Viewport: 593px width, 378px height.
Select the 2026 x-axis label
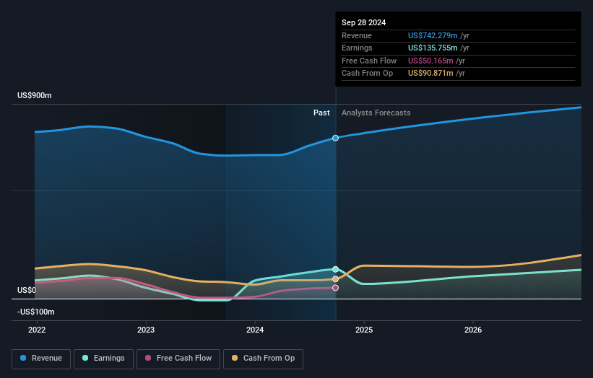click(x=472, y=330)
